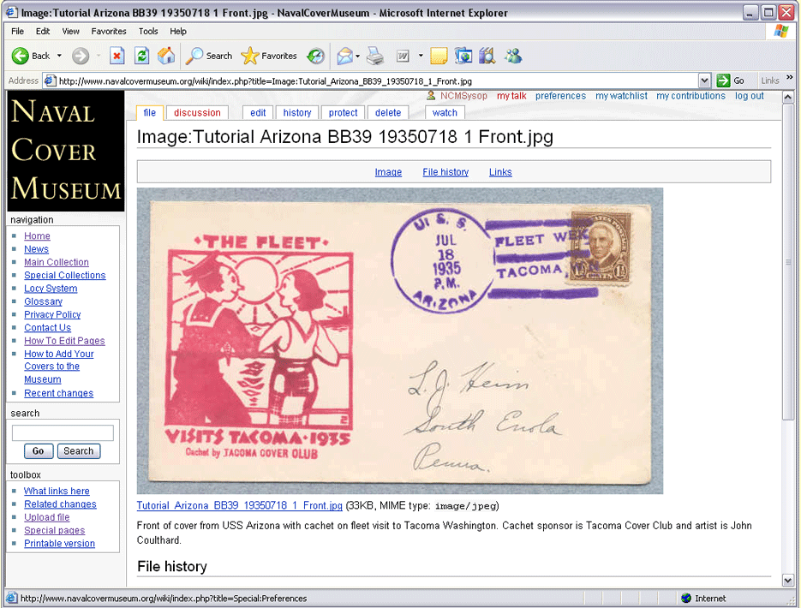Open the Favorites star pane
Image resolution: width=801 pixels, height=608 pixels.
pyautogui.click(x=269, y=56)
